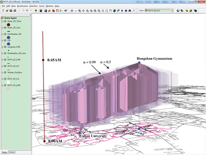
Task: Select the Fly tool
Action: coord(76,11)
